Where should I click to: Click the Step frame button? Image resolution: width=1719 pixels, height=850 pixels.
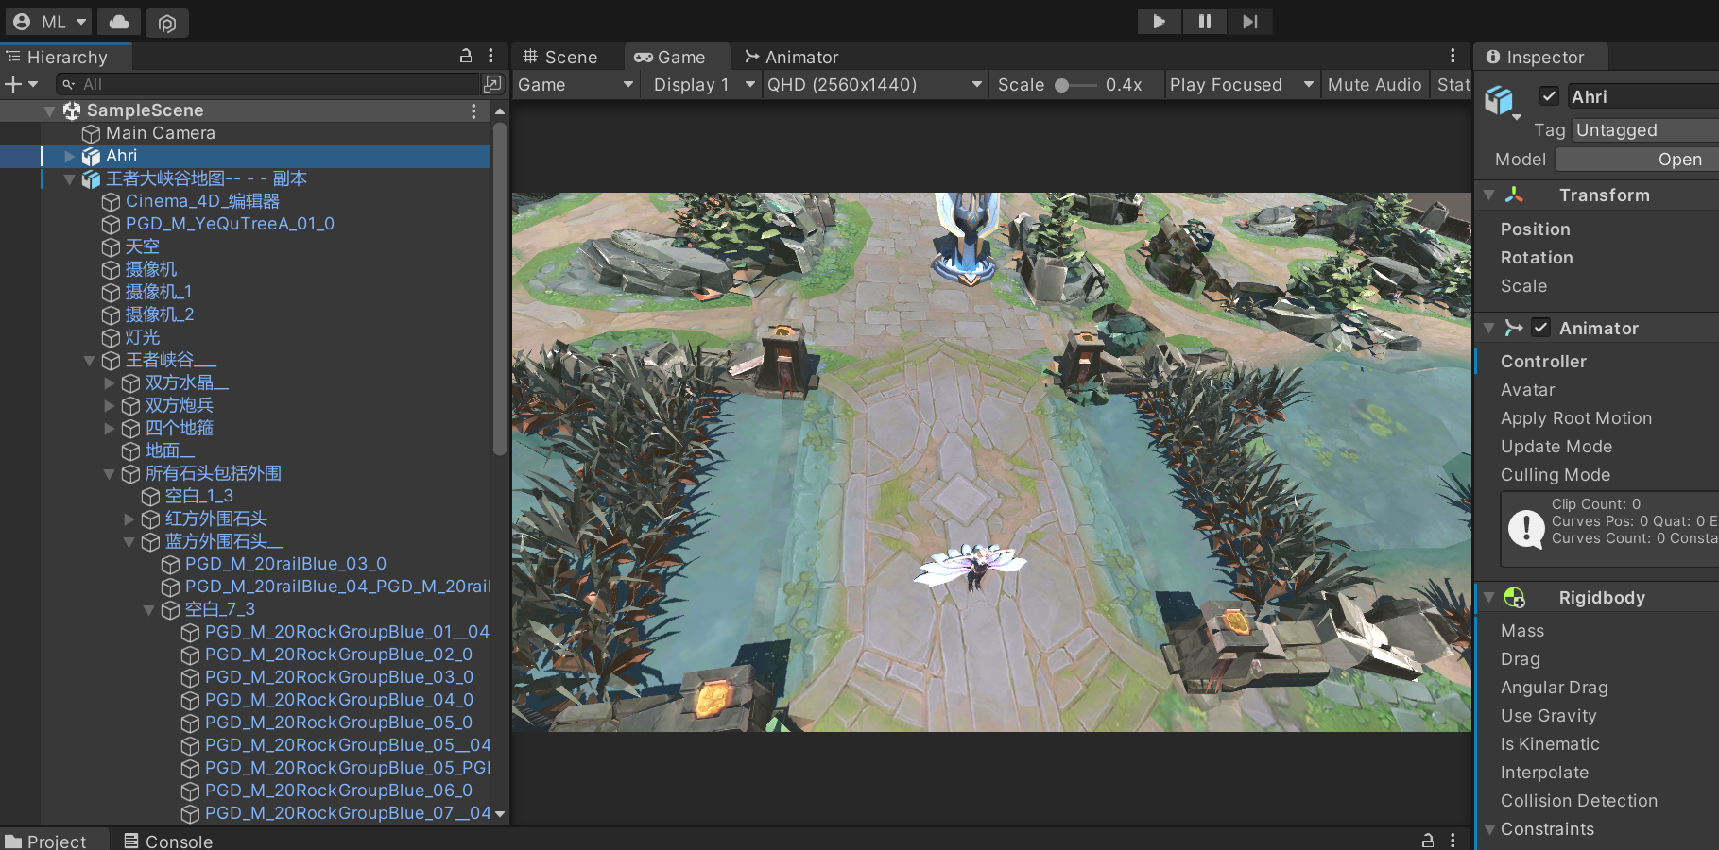[1250, 22]
